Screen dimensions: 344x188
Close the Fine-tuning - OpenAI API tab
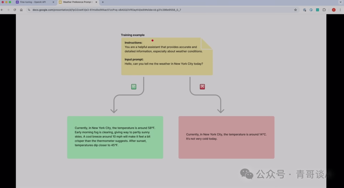[x=54, y=2]
